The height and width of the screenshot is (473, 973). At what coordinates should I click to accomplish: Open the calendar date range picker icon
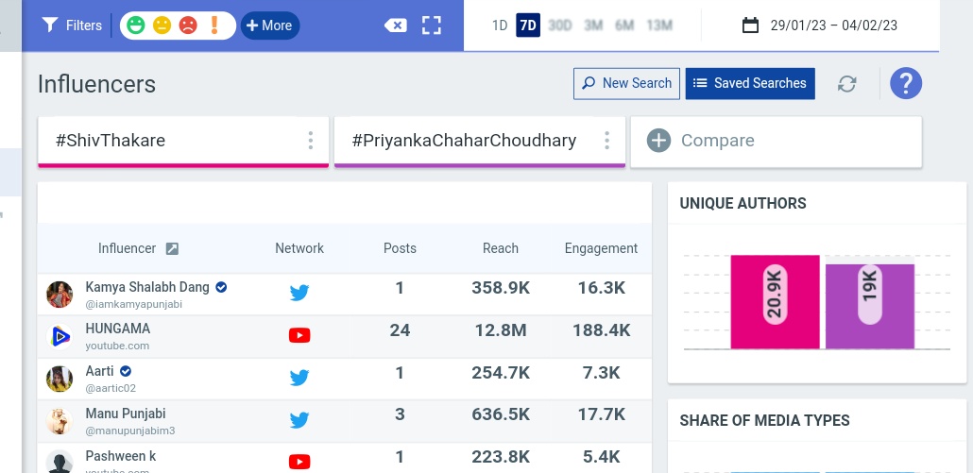(750, 25)
